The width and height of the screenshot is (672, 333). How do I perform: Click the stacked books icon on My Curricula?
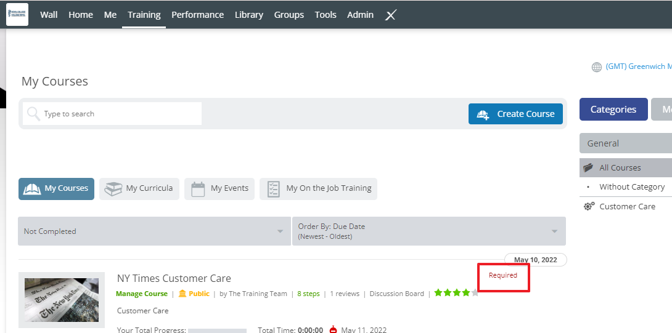tap(113, 189)
